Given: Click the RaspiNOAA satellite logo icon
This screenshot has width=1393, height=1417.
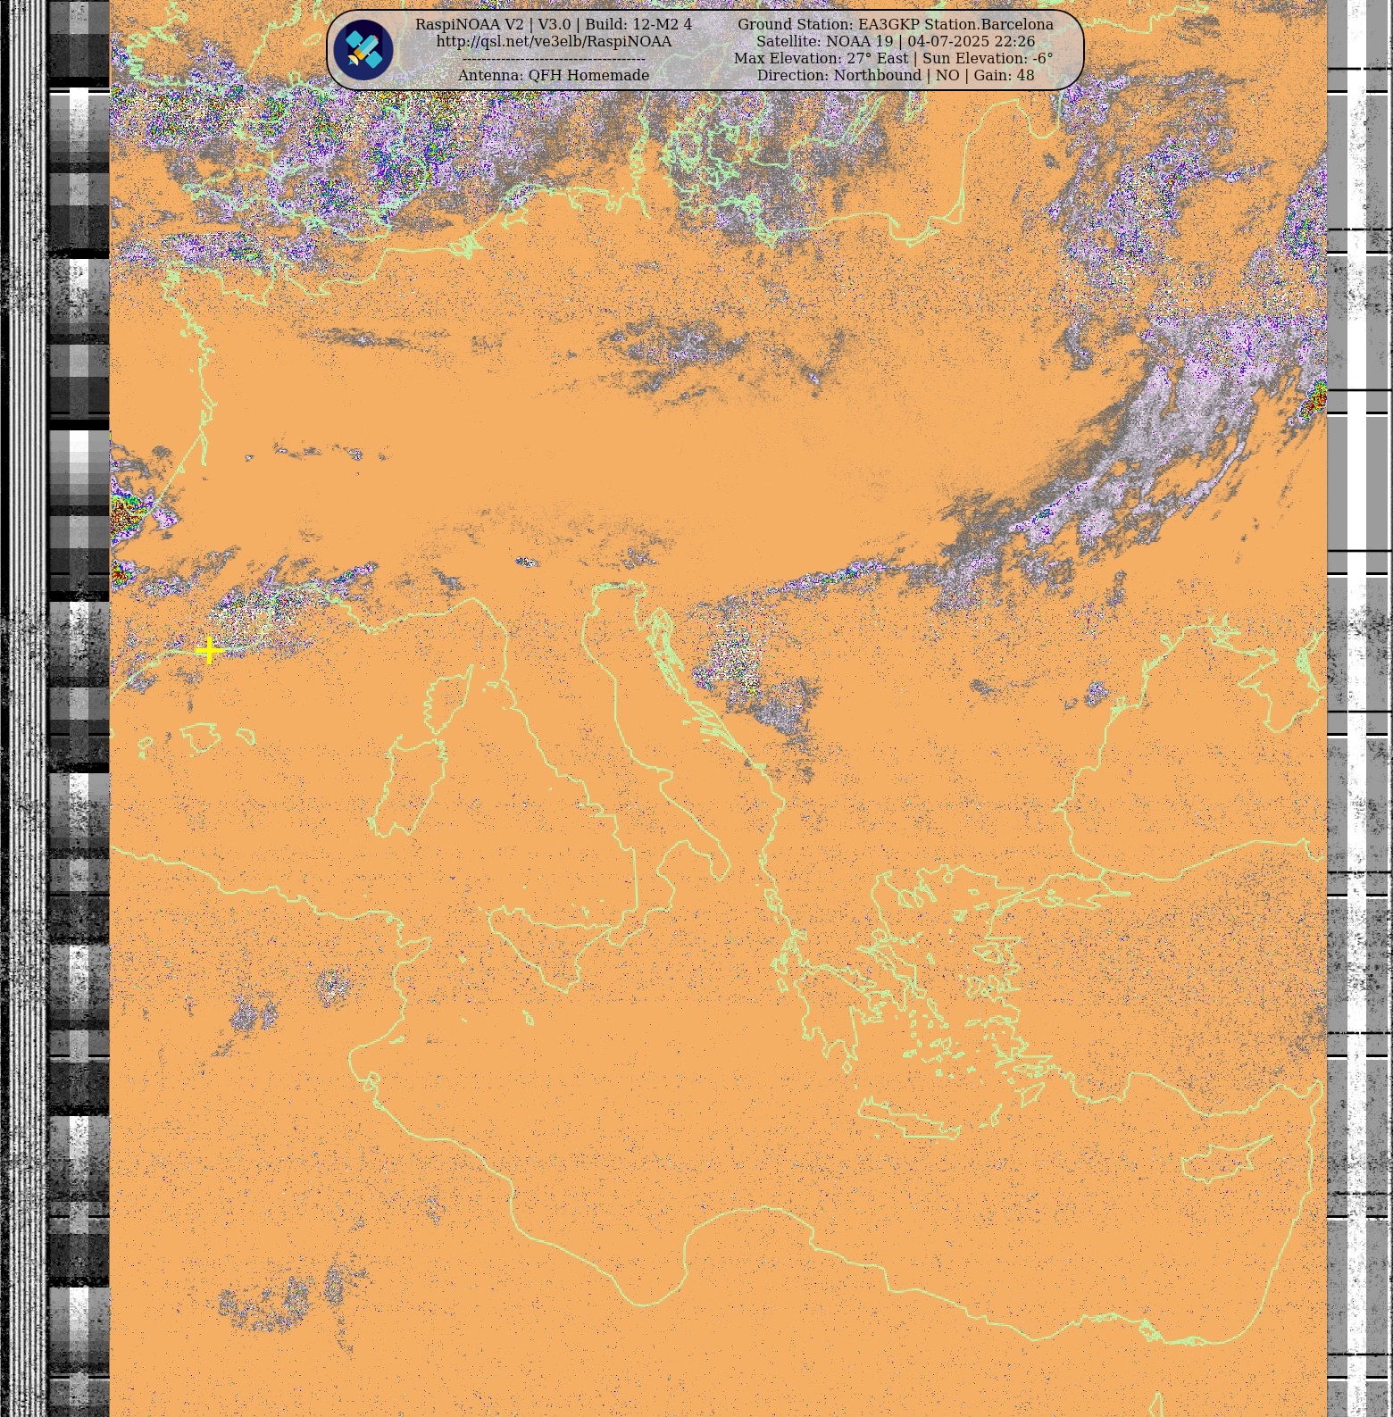Looking at the screenshot, I should tap(363, 50).
